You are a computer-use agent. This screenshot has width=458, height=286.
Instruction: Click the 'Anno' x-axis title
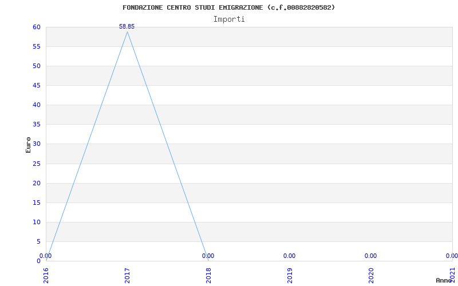(x=443, y=280)
